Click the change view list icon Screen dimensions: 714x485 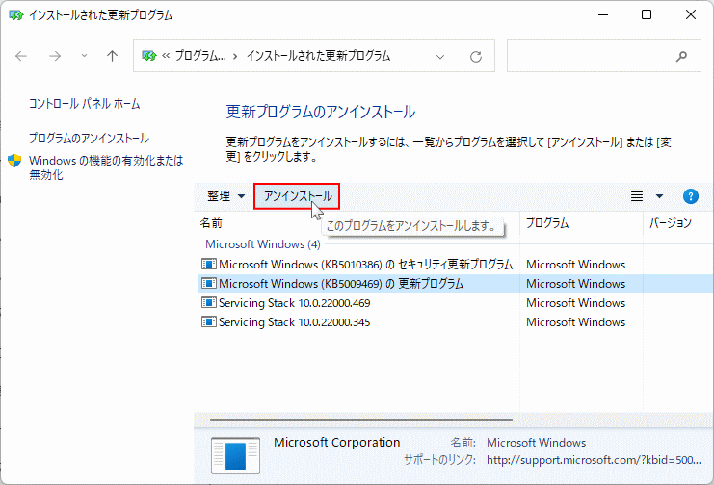[x=637, y=196]
